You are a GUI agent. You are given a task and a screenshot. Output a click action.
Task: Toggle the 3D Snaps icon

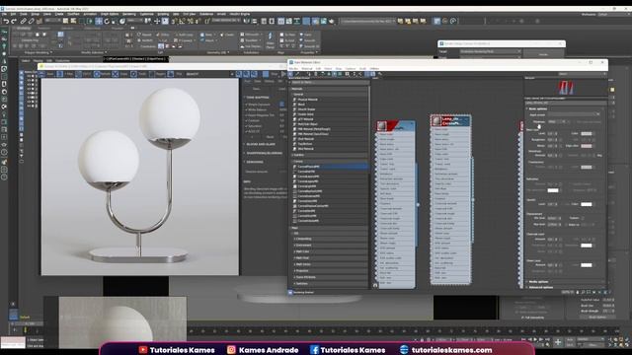point(174,21)
